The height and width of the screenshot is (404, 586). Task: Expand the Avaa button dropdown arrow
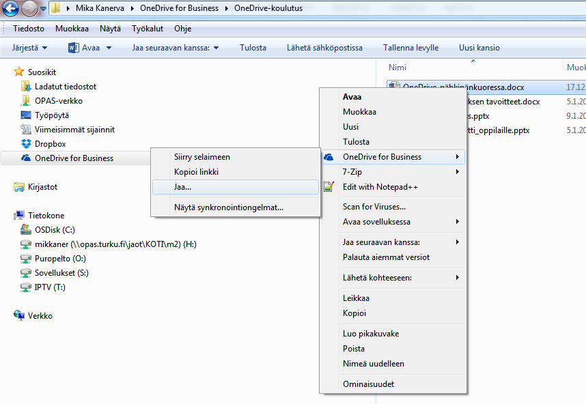tap(109, 48)
